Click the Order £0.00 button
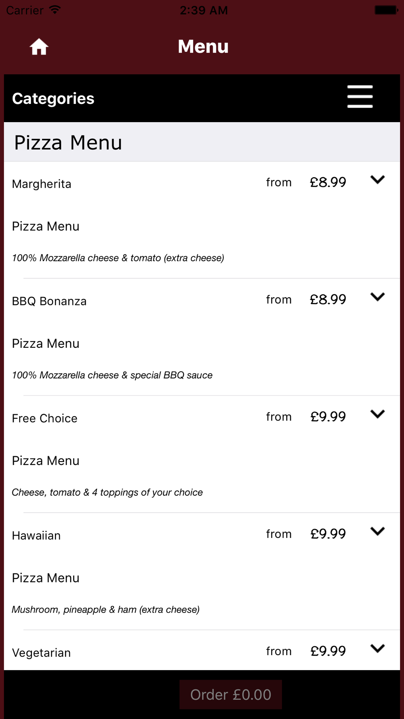The height and width of the screenshot is (719, 404). click(231, 694)
